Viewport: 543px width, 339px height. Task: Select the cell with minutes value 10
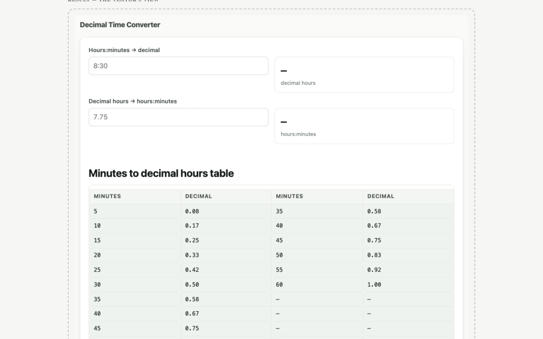[135, 226]
